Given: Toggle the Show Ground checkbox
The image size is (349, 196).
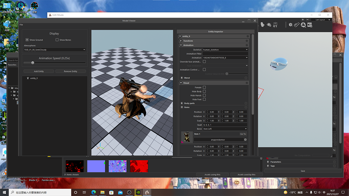Looking at the screenshot, I should click(27, 40).
